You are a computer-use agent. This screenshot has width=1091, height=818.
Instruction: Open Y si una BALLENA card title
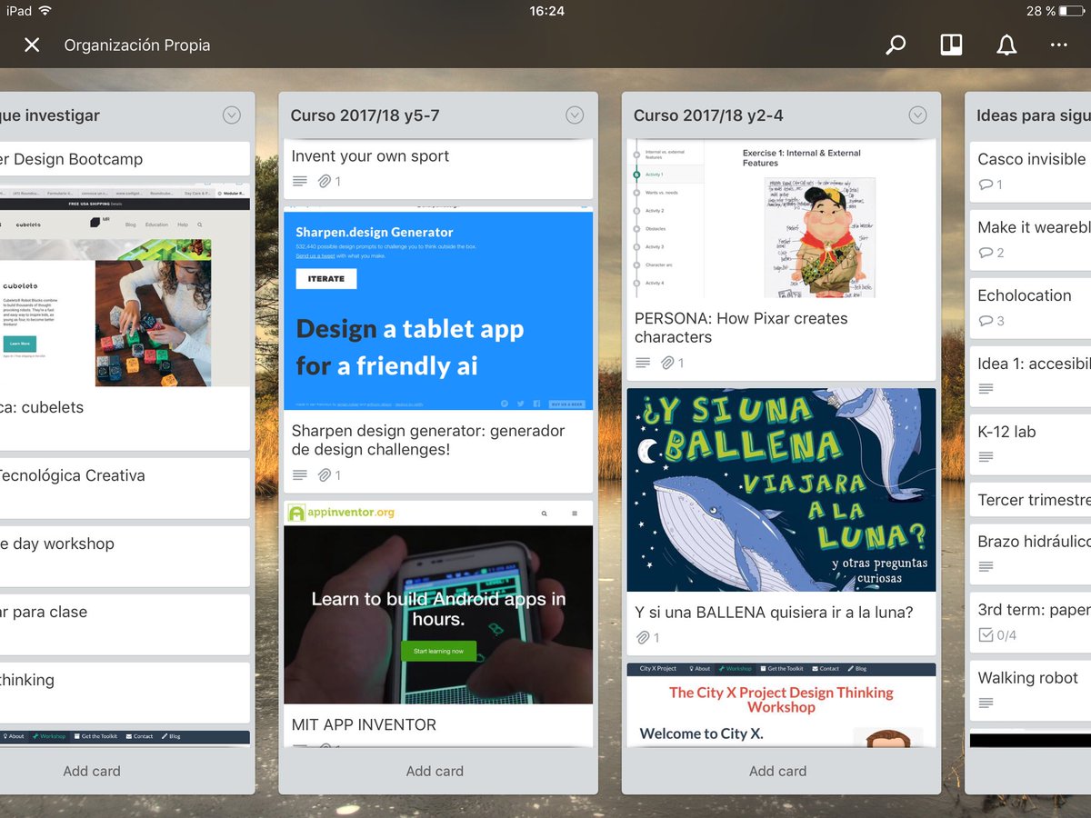(774, 613)
